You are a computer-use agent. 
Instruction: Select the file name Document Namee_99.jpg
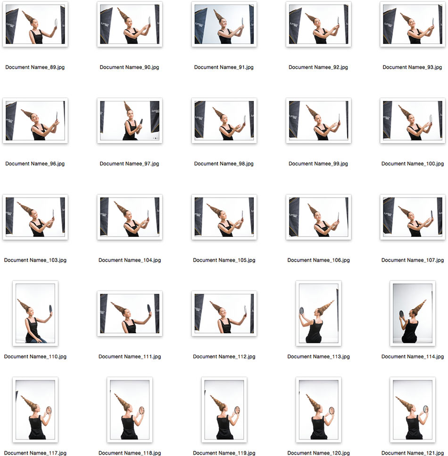click(318, 164)
